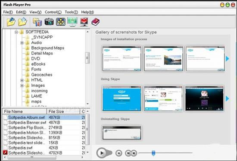This screenshot has height=161, width=237.
Task: Click the red Flash icon beside last Softpedia Slidesho row
Action: click(5, 152)
